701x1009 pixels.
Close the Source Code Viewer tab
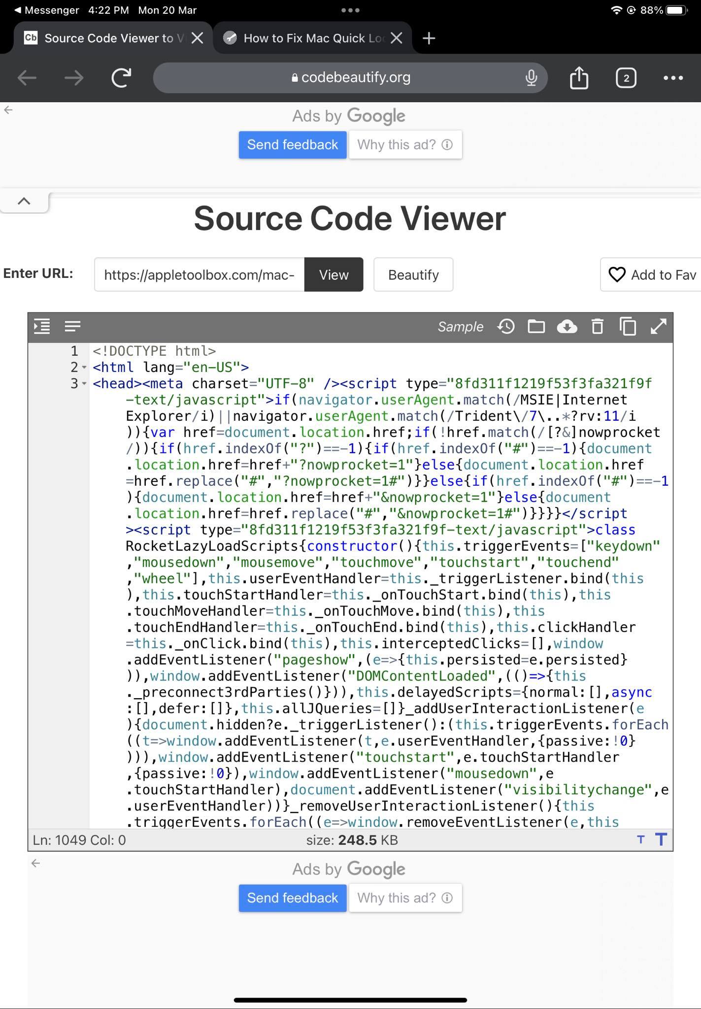[x=197, y=38]
